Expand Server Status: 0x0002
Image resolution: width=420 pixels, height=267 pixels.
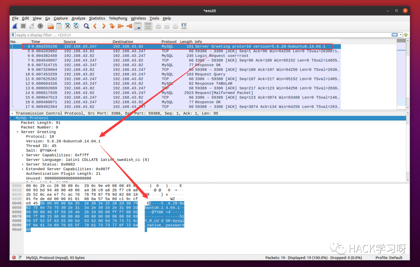click(23, 164)
